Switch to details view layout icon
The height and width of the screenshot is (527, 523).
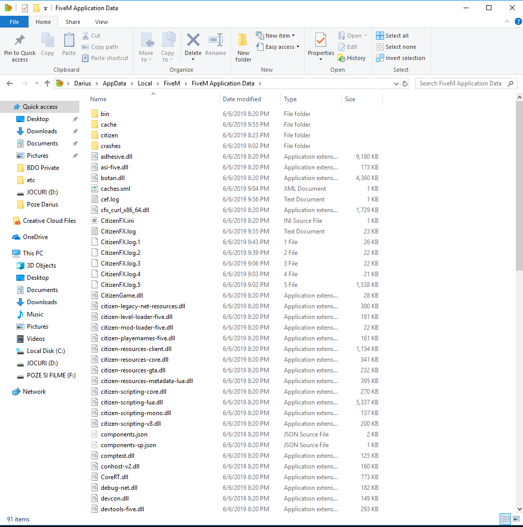pos(505,518)
